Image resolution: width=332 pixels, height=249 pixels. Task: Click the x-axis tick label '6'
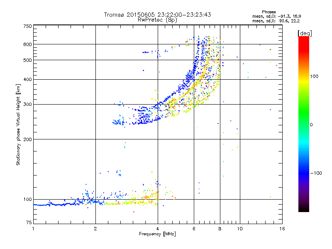pyautogui.click(x=194, y=229)
